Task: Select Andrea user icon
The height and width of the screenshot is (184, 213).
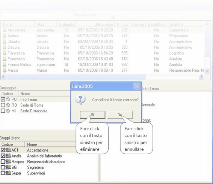Action: tap(4, 36)
